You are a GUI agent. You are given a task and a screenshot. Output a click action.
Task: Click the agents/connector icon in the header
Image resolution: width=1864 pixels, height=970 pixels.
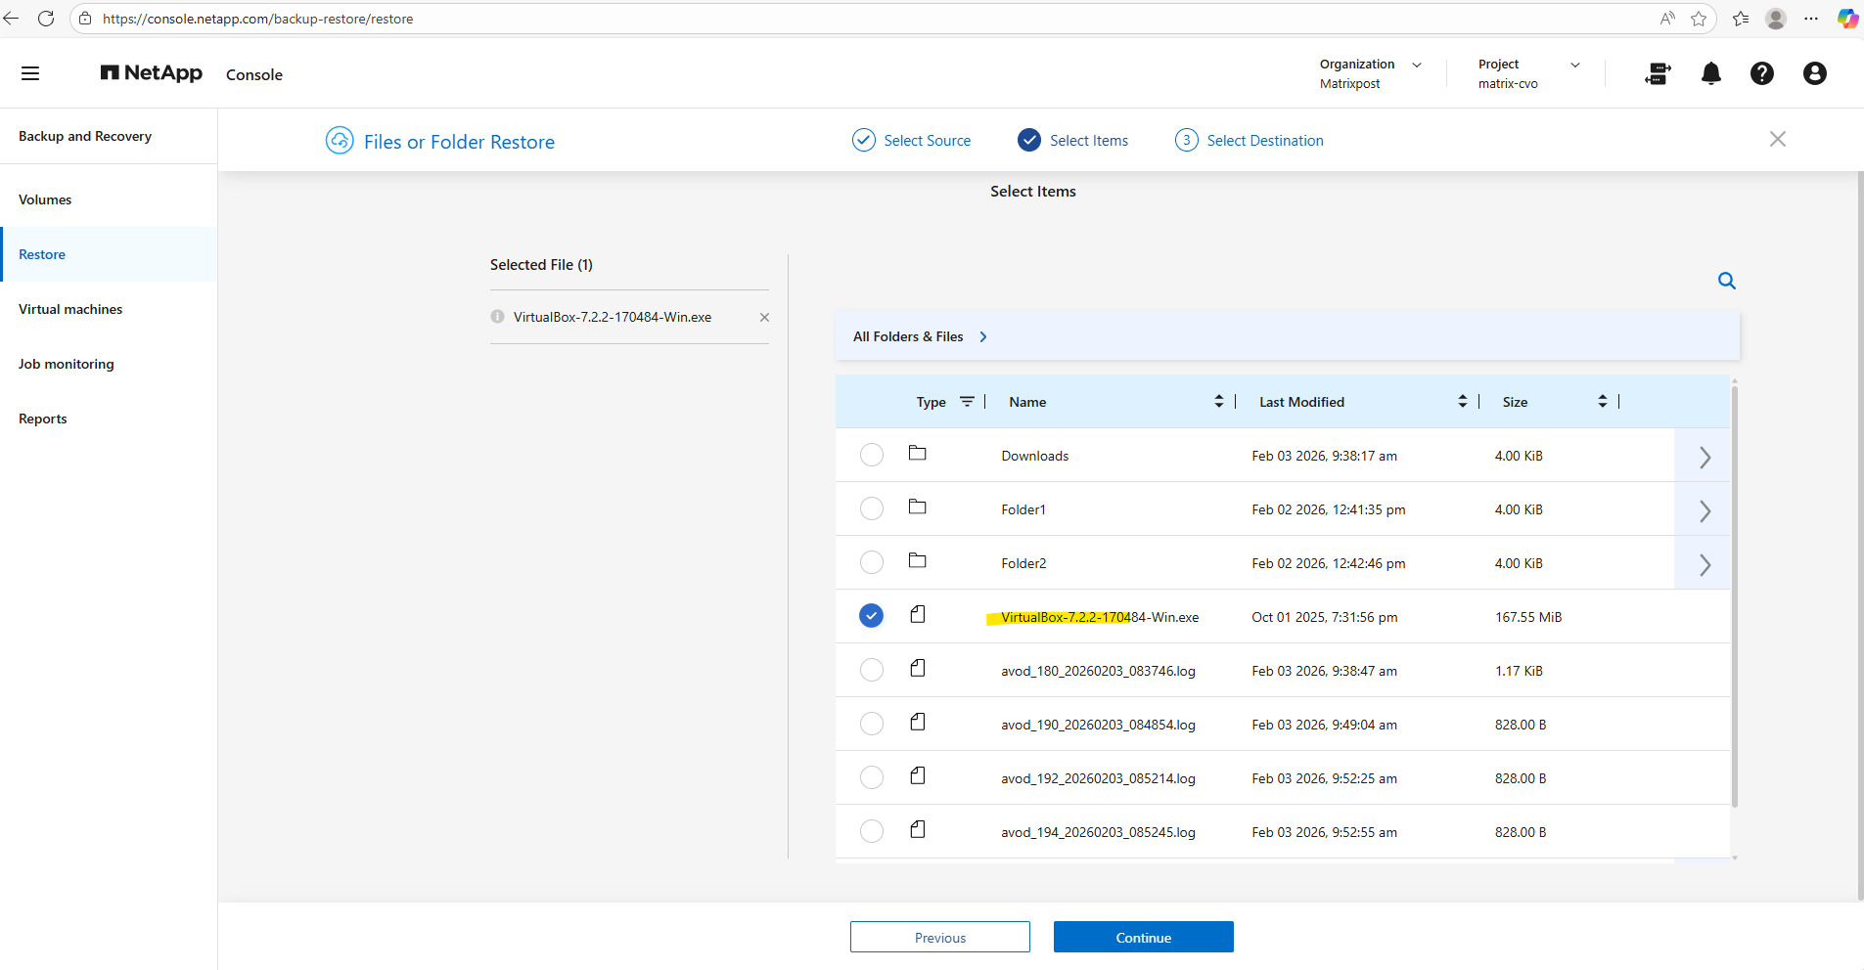pyautogui.click(x=1658, y=73)
